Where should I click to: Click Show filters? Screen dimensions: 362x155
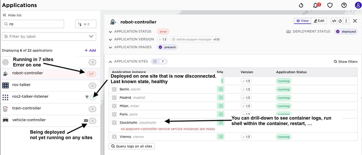point(346,62)
